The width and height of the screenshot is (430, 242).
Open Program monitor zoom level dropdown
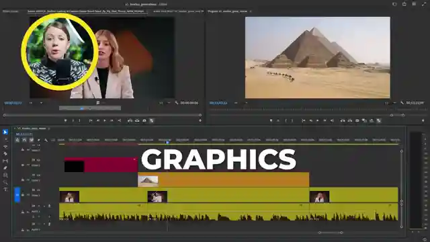tap(241, 103)
